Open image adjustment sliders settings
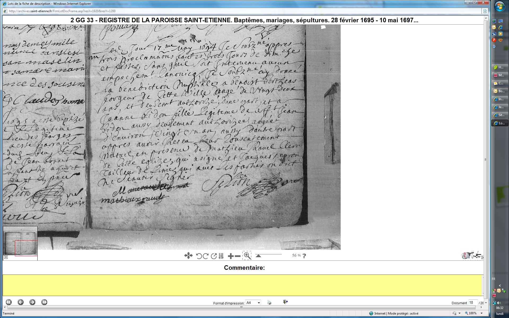The height and width of the screenshot is (318, 509). 221,256
